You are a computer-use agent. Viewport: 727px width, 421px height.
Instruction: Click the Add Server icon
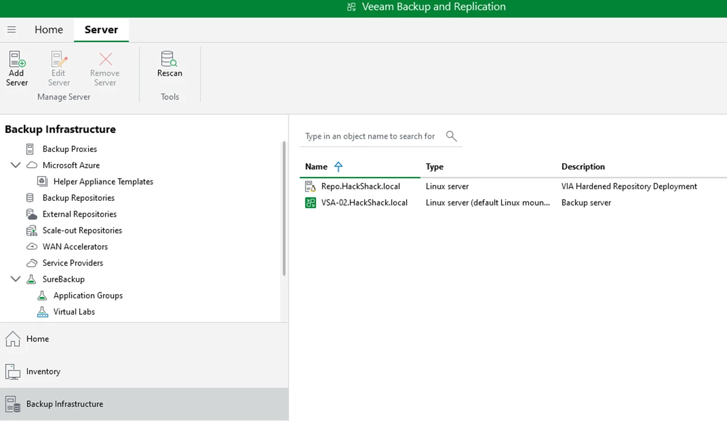tap(17, 59)
